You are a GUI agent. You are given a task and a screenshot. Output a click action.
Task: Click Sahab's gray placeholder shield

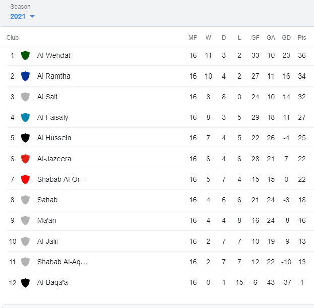(x=25, y=200)
